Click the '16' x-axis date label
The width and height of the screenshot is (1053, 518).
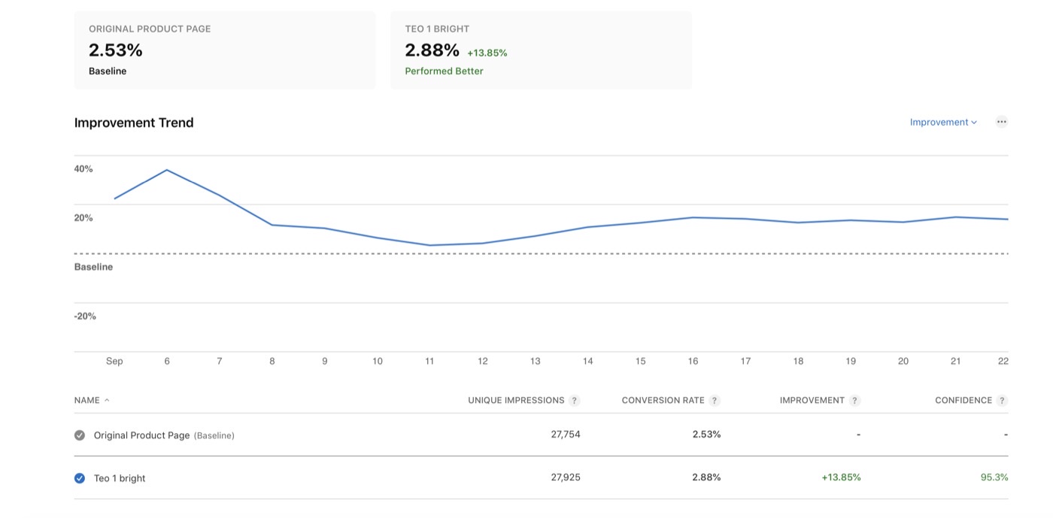pos(693,362)
